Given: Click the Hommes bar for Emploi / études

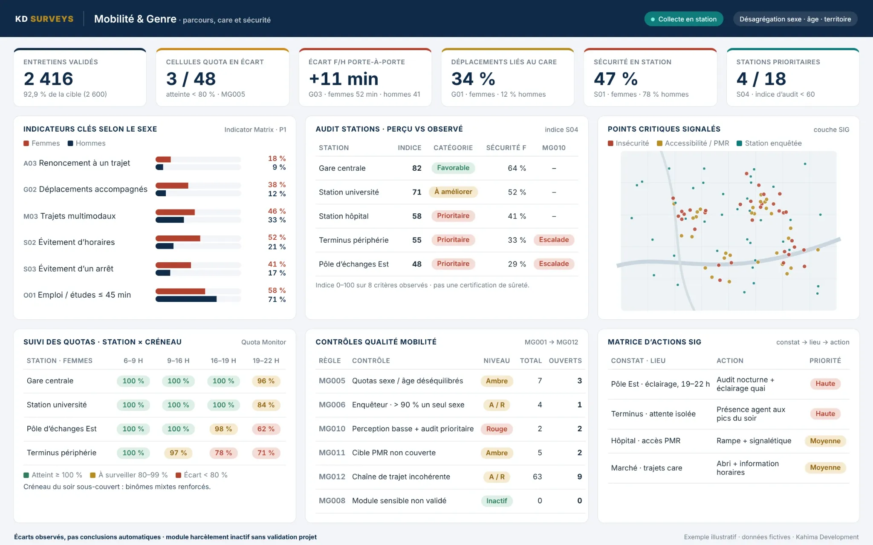Looking at the screenshot, I should [x=186, y=299].
